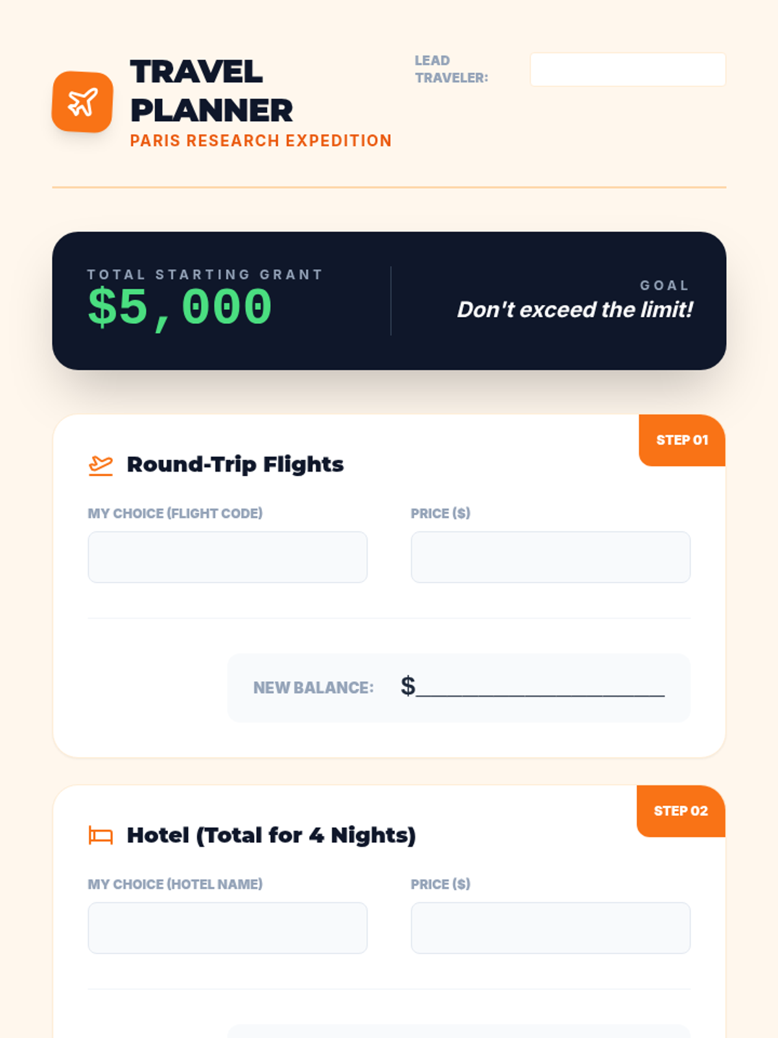Click the bed icon beside Hotel heading
The image size is (778, 1038).
[x=100, y=836]
